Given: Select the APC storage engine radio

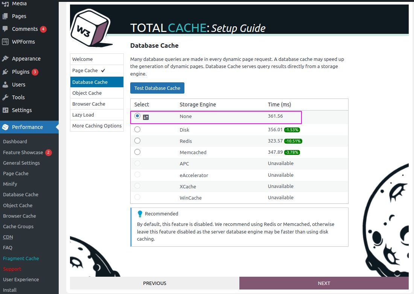Looking at the screenshot, I should [137, 164].
